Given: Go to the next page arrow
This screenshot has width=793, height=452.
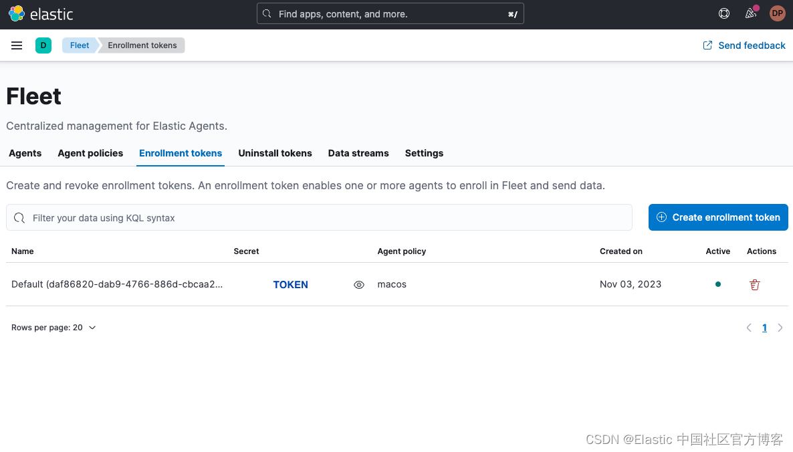Looking at the screenshot, I should (780, 328).
